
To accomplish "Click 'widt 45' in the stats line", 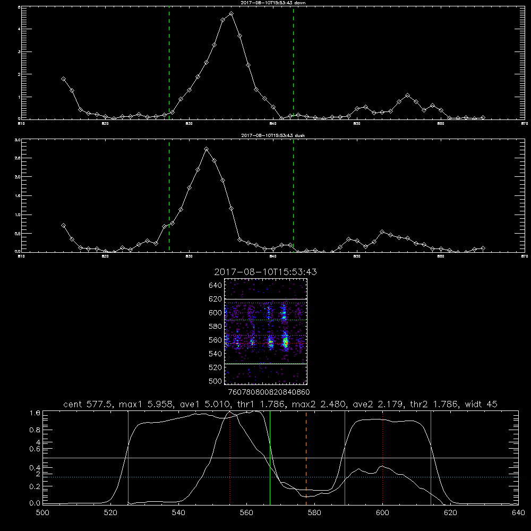I will coord(481,404).
